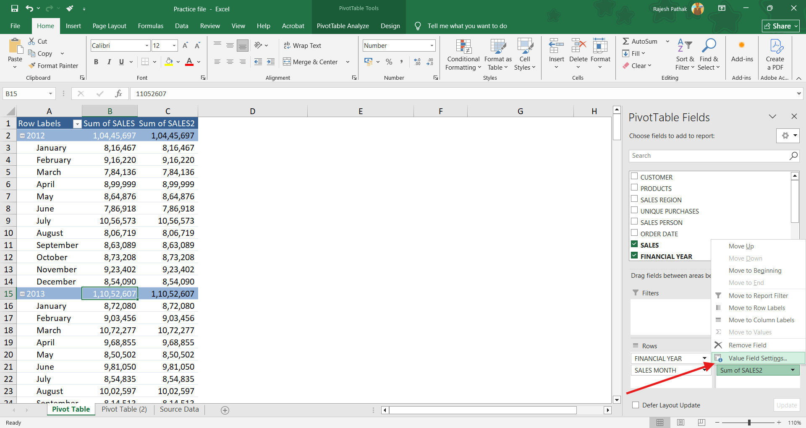Click the Share button
The height and width of the screenshot is (428, 806).
[x=780, y=26]
